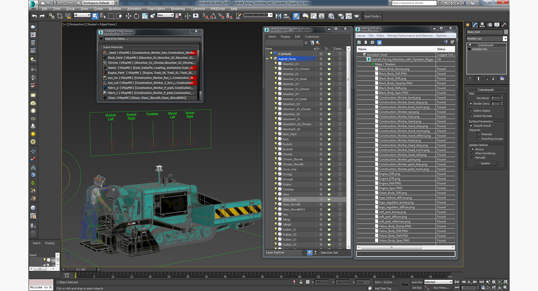Choose the Select and Rotate tool

tap(136, 16)
